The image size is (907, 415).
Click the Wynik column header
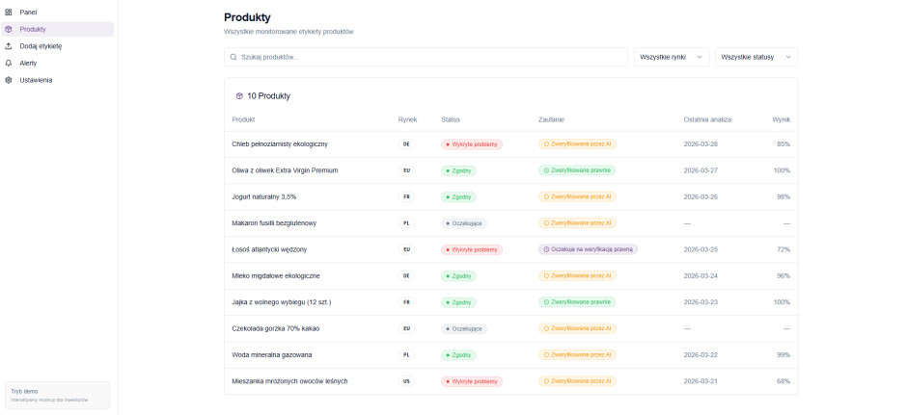pyautogui.click(x=781, y=119)
